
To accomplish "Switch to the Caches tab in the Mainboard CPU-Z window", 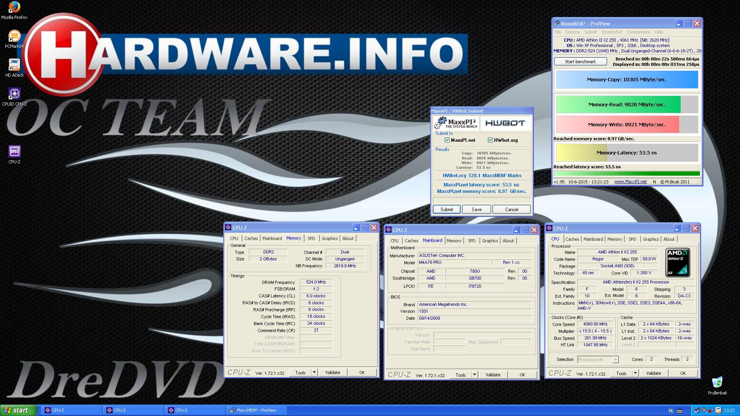I will click(x=411, y=241).
